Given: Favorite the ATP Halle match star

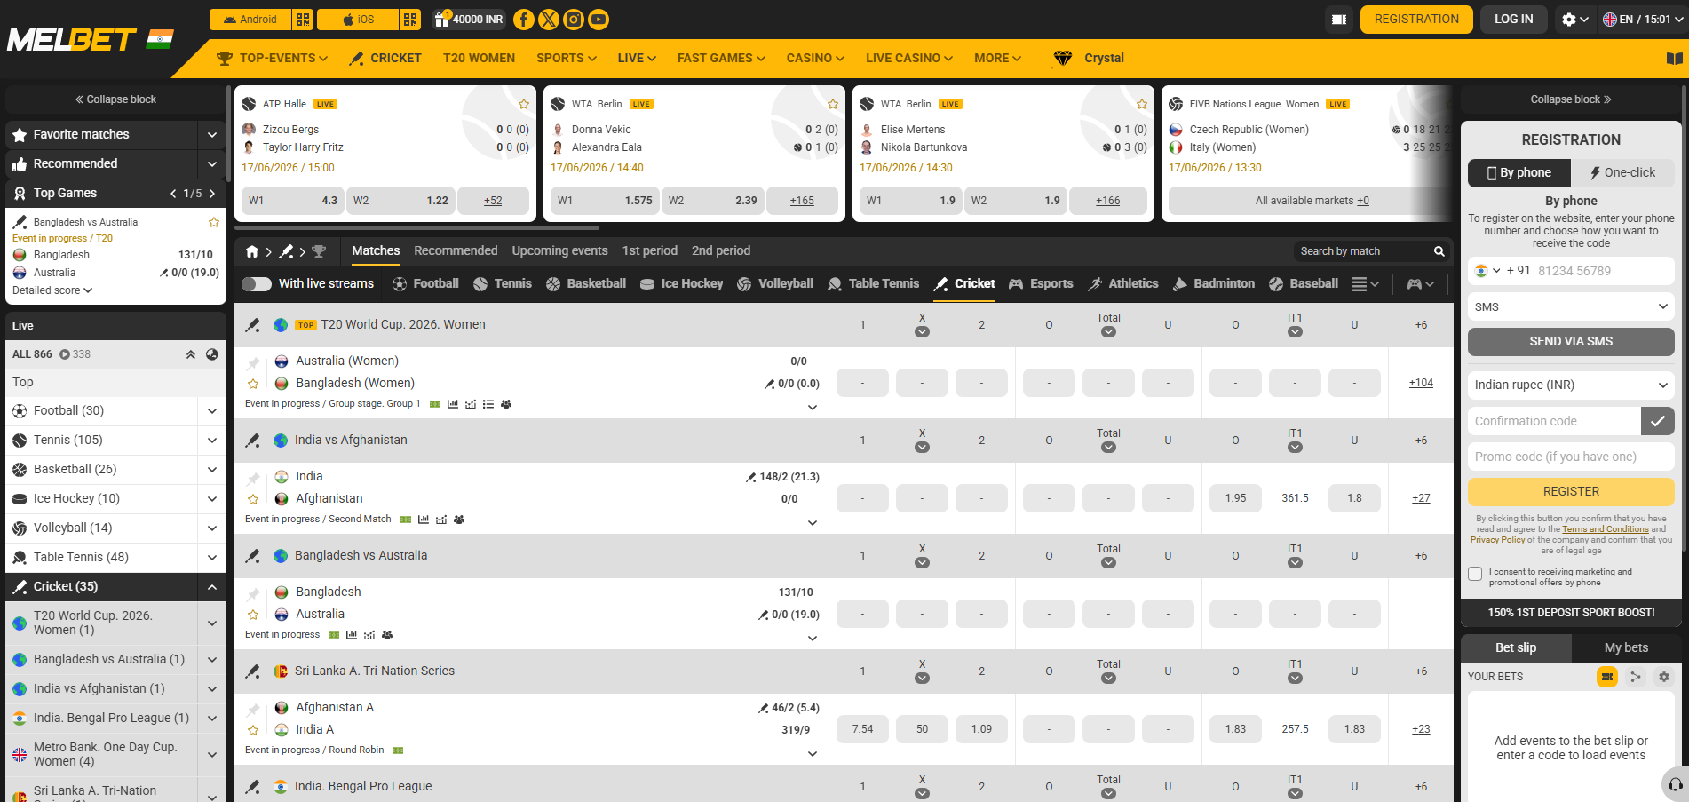Looking at the screenshot, I should 524,104.
